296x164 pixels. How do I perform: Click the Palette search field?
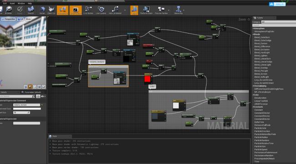(274, 25)
